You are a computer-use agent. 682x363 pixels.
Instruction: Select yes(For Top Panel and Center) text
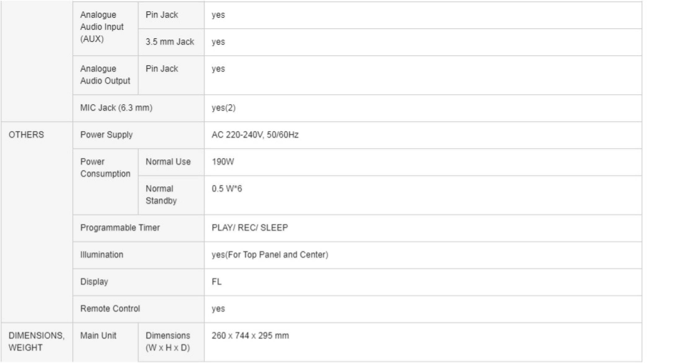[270, 254]
